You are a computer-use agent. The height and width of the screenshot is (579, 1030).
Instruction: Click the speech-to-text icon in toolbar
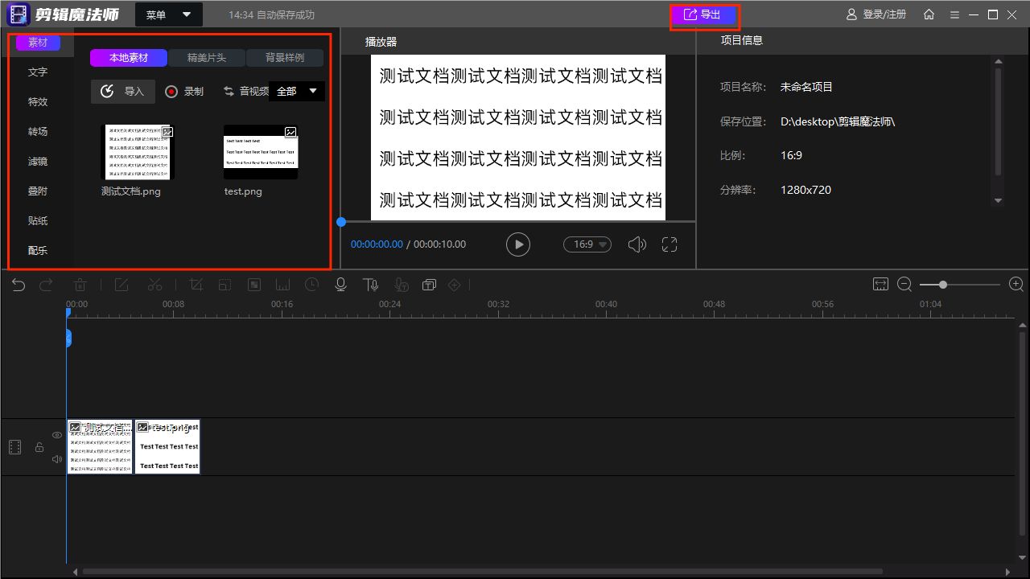(x=402, y=285)
